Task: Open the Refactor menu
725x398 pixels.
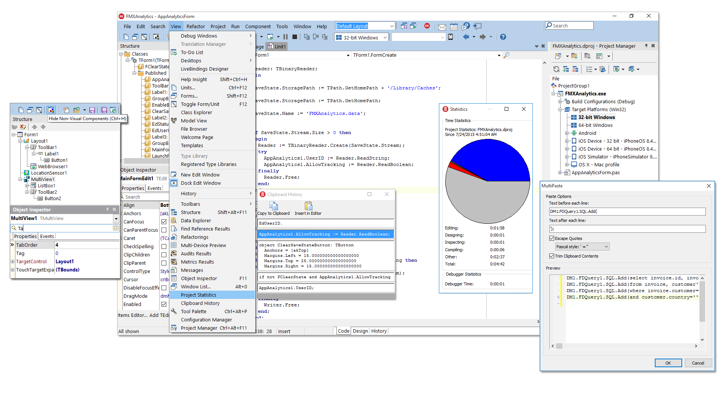Action: (x=196, y=26)
